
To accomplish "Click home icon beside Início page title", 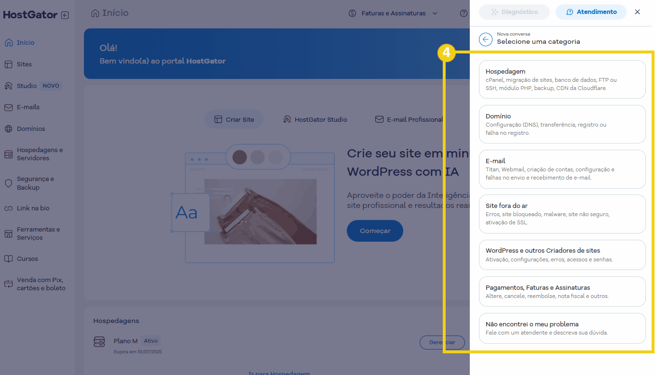I will point(95,13).
